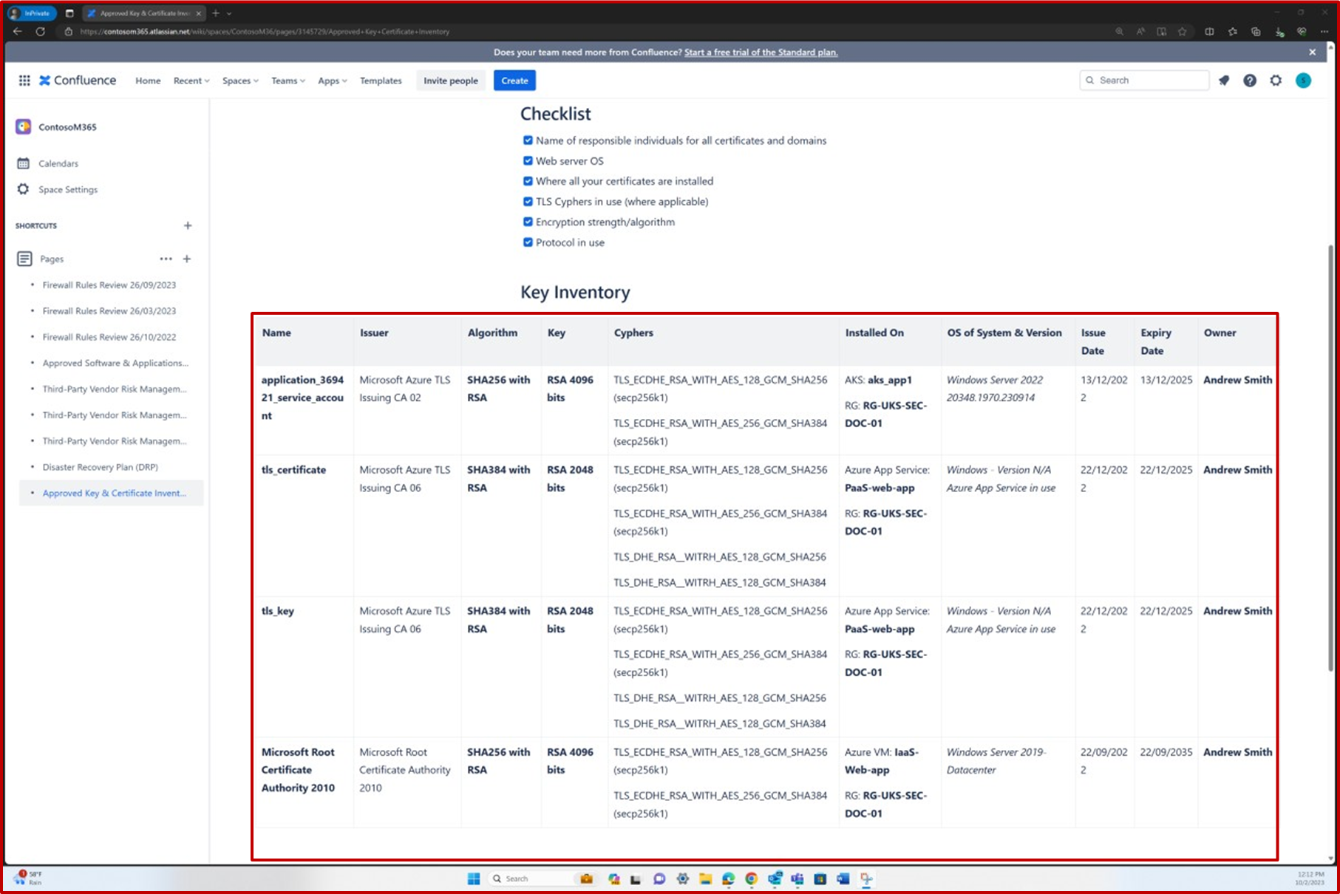Expand the Spaces dropdown
The width and height of the screenshot is (1340, 894).
point(239,81)
